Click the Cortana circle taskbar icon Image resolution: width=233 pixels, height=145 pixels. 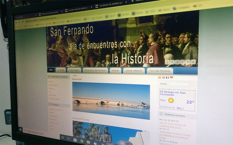click(63, 137)
